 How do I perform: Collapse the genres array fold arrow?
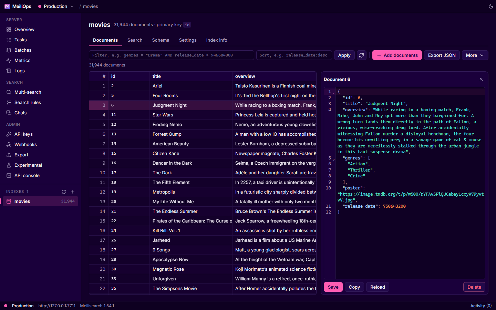(x=333, y=159)
